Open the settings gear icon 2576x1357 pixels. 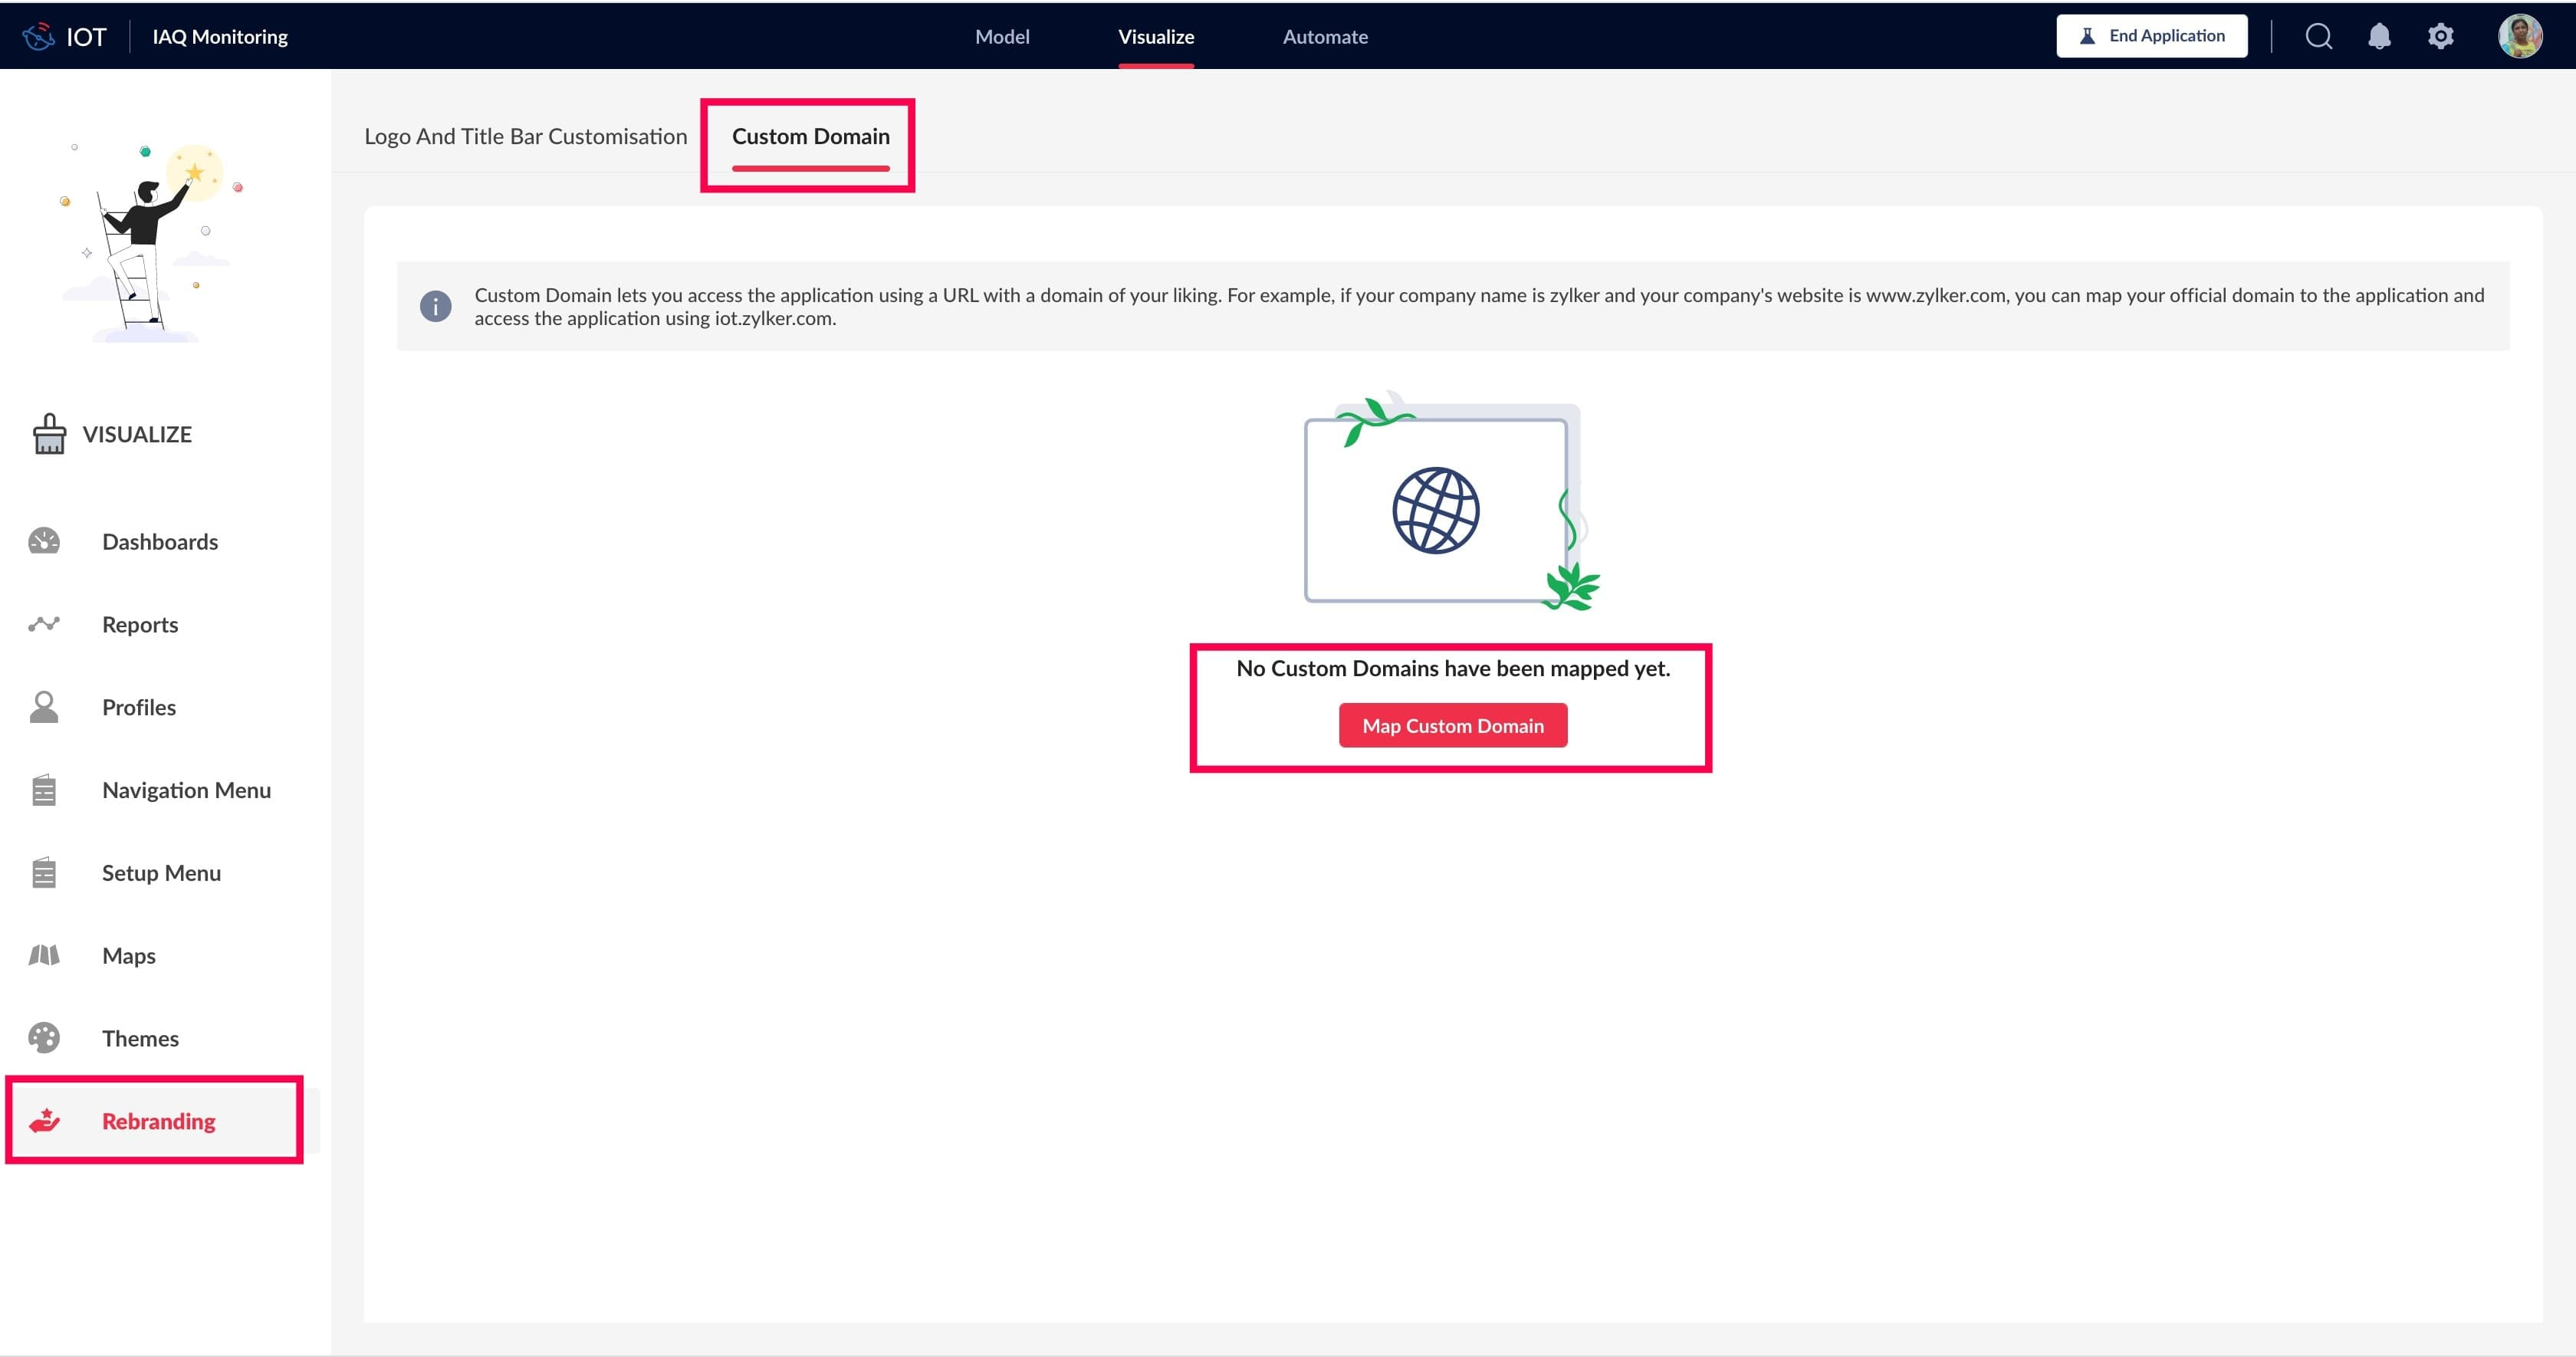[2440, 37]
